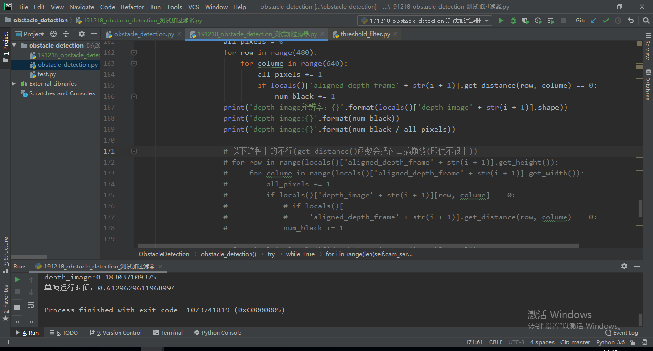Screen dimensions: 653x351
Task: Start debugging with the bug icon
Action: pos(513,21)
